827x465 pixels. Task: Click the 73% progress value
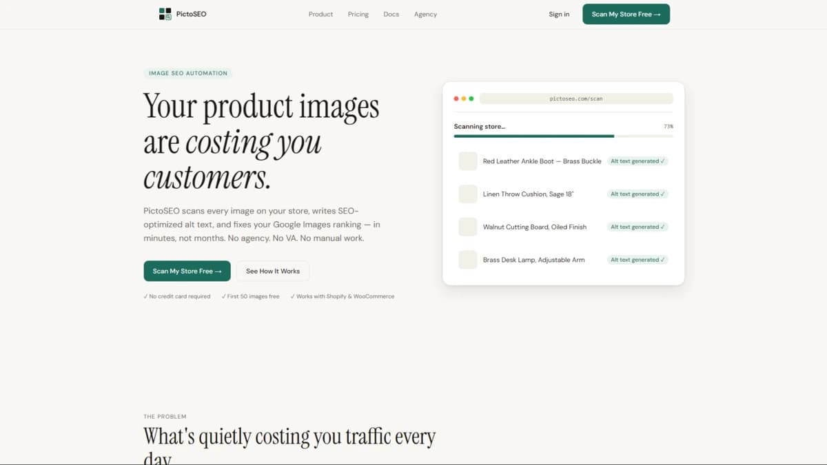pyautogui.click(x=668, y=127)
